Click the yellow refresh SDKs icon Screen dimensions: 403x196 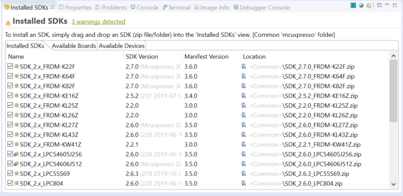coord(369,5)
